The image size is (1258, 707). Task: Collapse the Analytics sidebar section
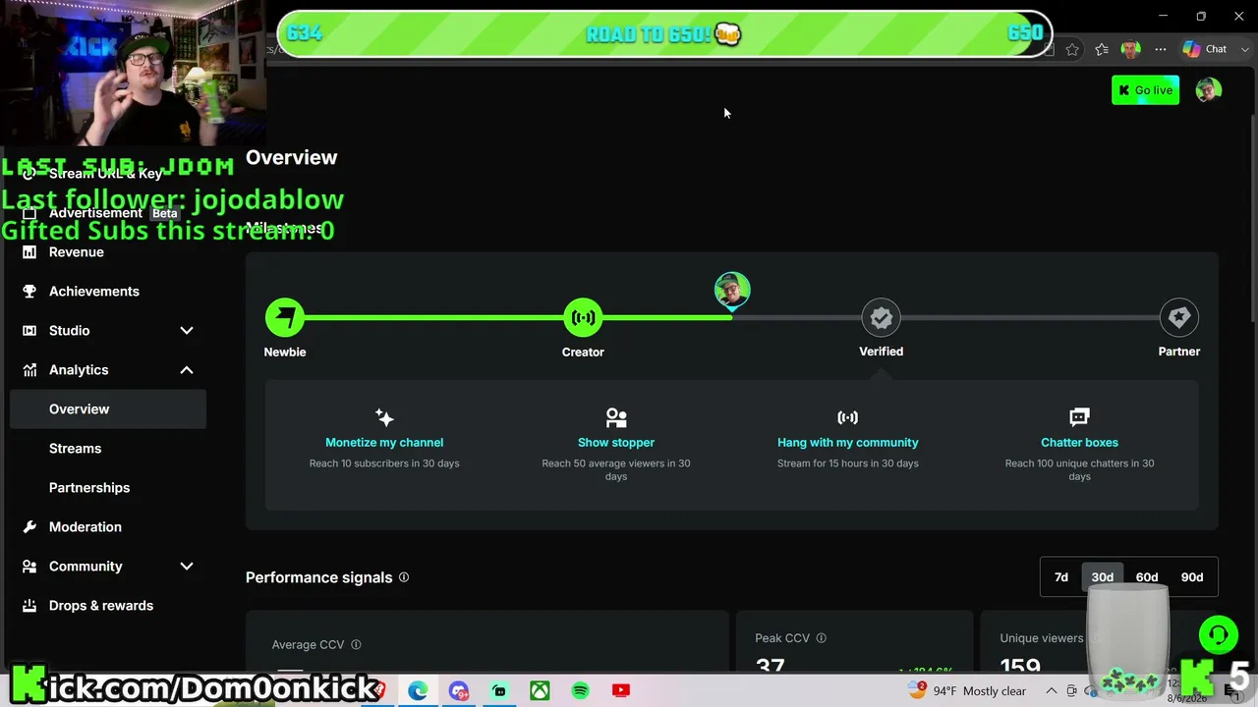187,370
